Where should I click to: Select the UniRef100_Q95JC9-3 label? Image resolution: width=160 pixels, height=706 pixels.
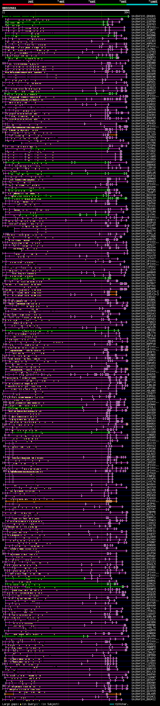coord(145,294)
